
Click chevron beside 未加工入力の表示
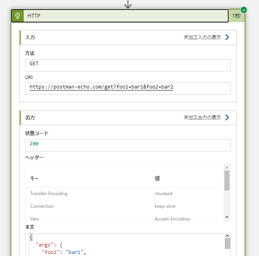click(x=227, y=37)
